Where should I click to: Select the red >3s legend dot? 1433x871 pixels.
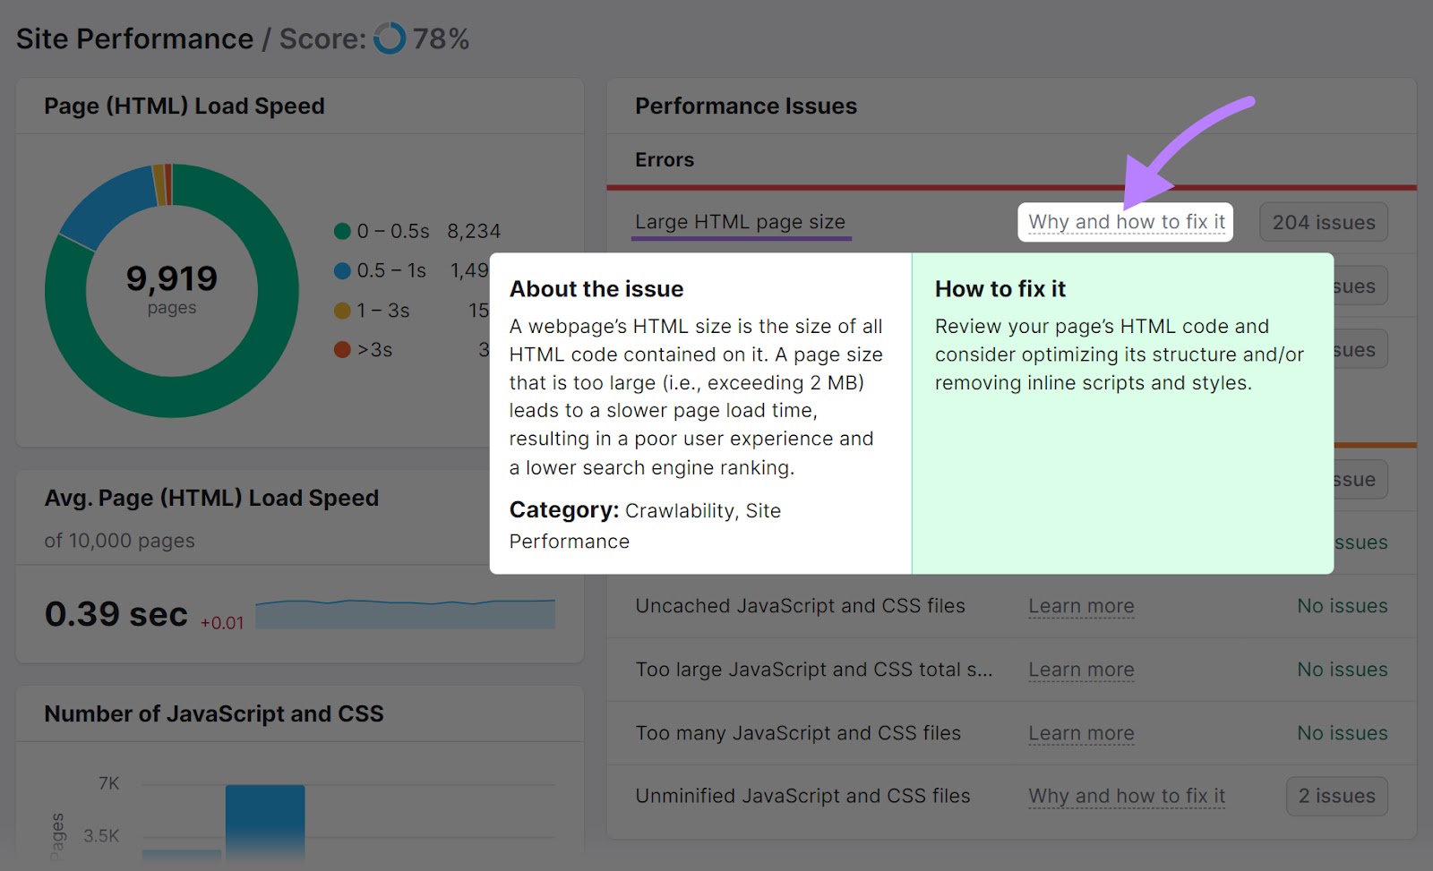click(341, 350)
